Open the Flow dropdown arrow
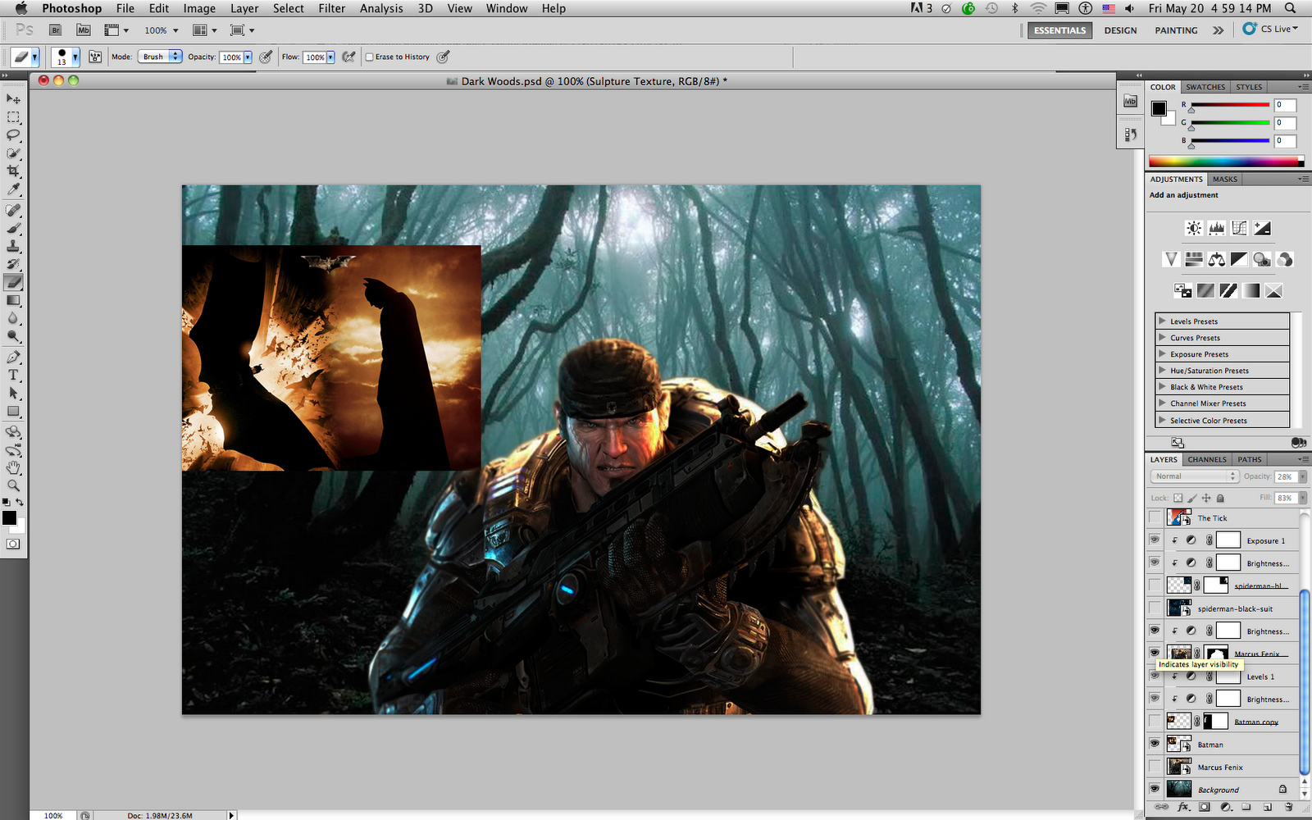 tap(330, 57)
